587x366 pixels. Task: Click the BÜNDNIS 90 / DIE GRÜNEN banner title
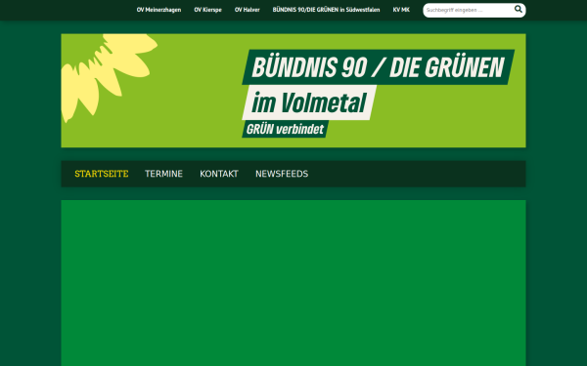378,67
